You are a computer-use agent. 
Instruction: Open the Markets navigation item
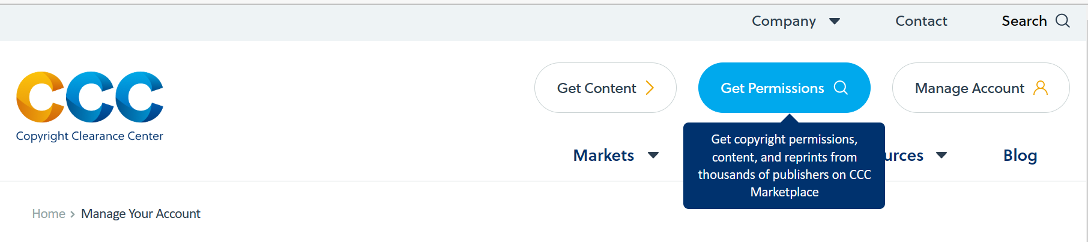(603, 156)
